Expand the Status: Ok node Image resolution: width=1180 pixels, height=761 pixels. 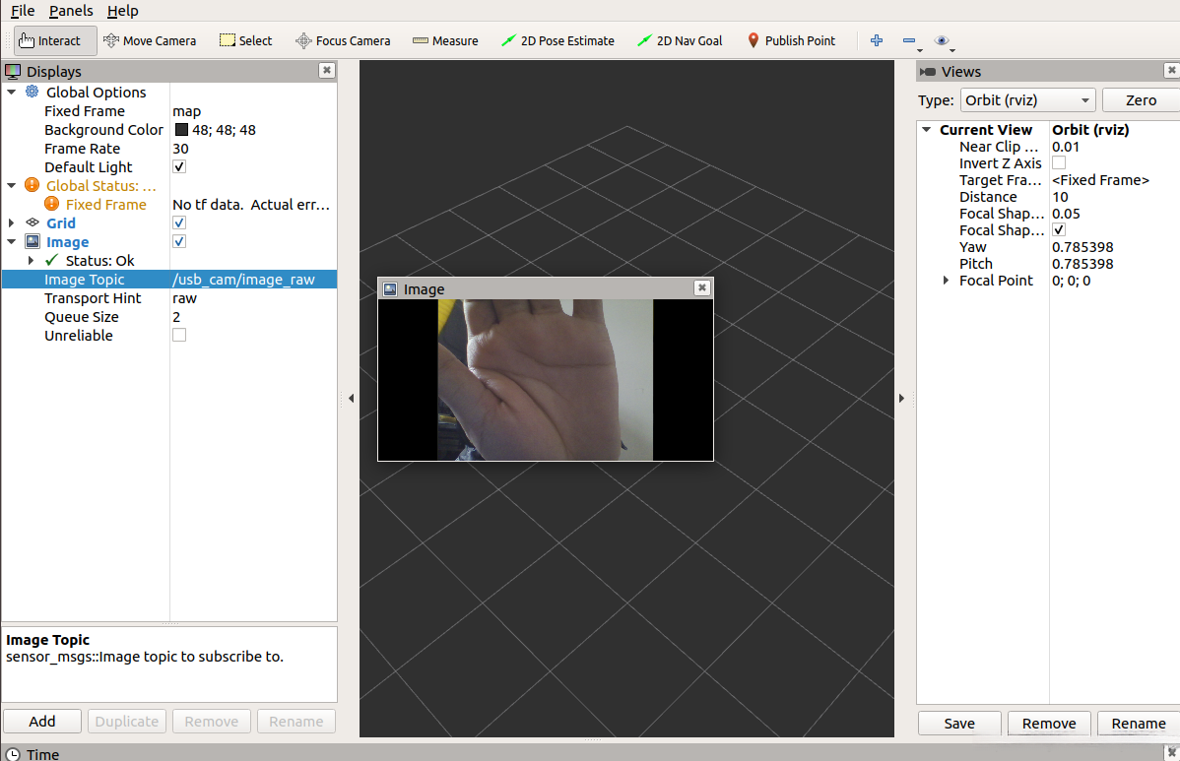31,260
